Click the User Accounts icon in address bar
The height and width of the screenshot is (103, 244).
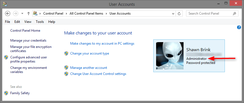pyautogui.click(x=35, y=13)
